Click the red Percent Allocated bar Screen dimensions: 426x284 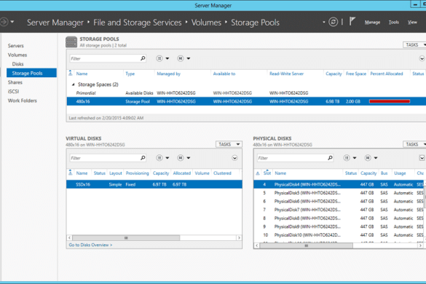(390, 101)
